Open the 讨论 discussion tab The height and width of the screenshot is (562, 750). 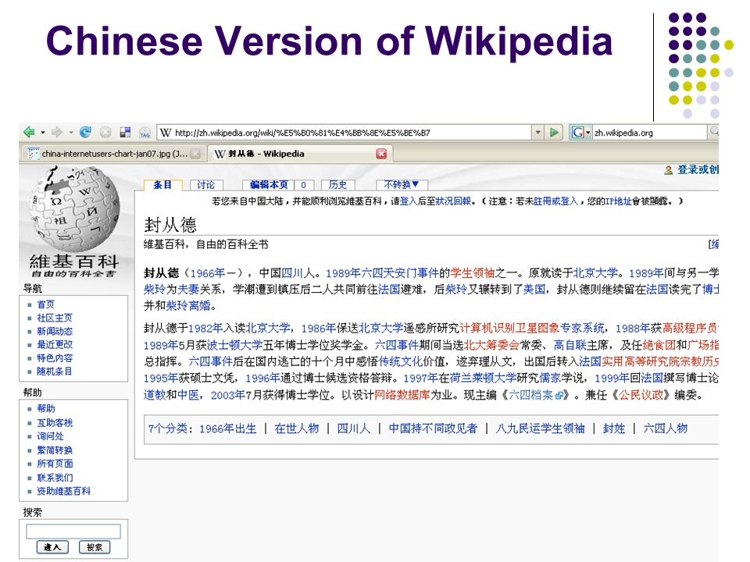tap(205, 184)
